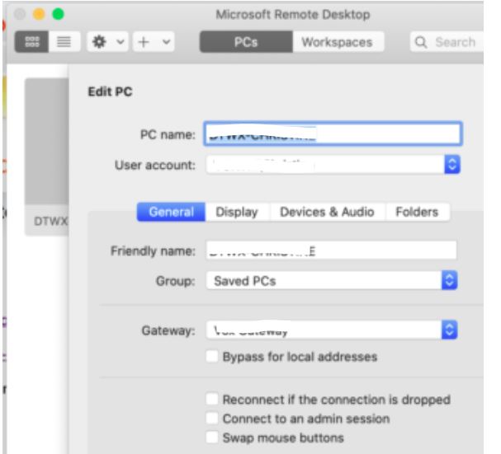501x454 pixels.
Task: Enable Reconnect if the connection is dropped
Action: [212, 399]
